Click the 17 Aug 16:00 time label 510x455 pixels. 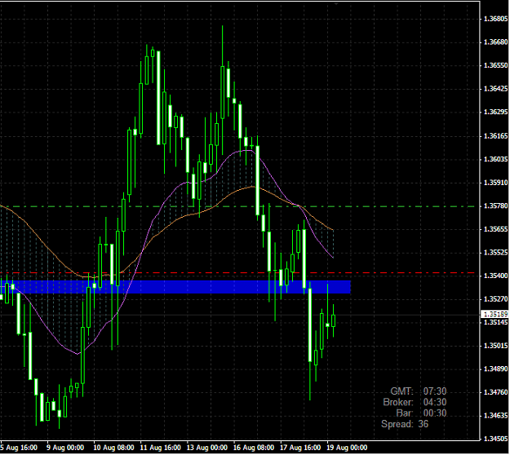click(x=300, y=448)
